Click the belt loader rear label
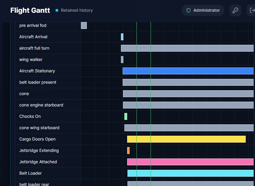255x186 pixels. (x=34, y=184)
